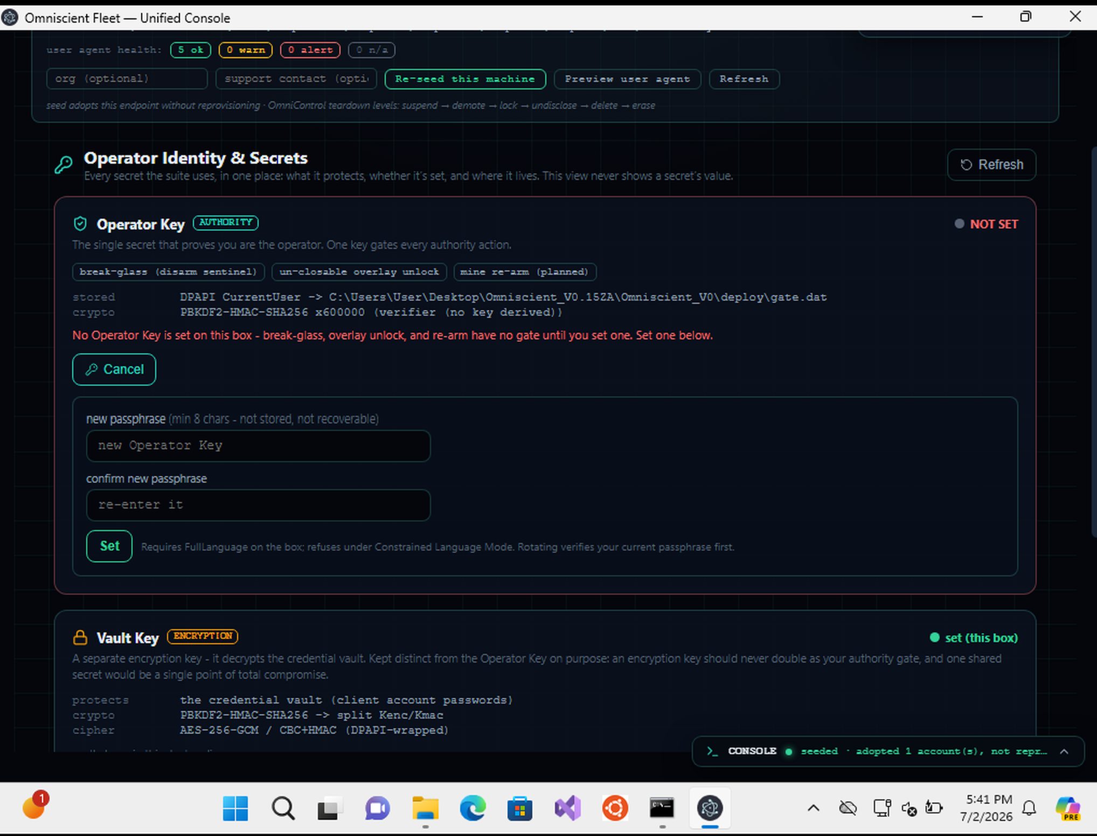This screenshot has width=1097, height=836.
Task: Click the cloud sync off tray icon
Action: 848,808
